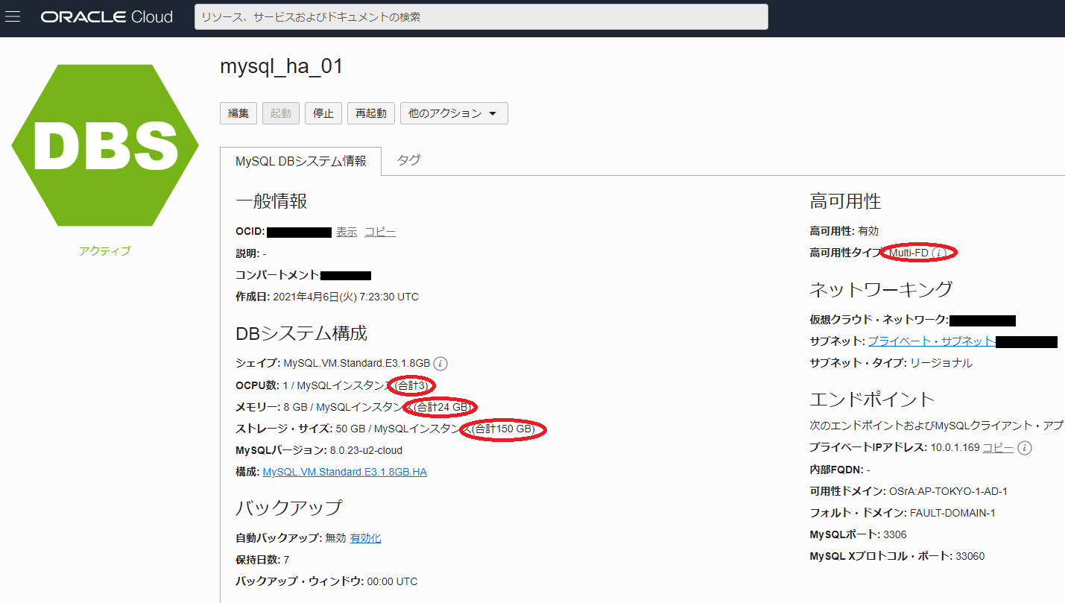Click the green DBS hexagon icon
This screenshot has height=603, width=1065.
tap(105, 145)
